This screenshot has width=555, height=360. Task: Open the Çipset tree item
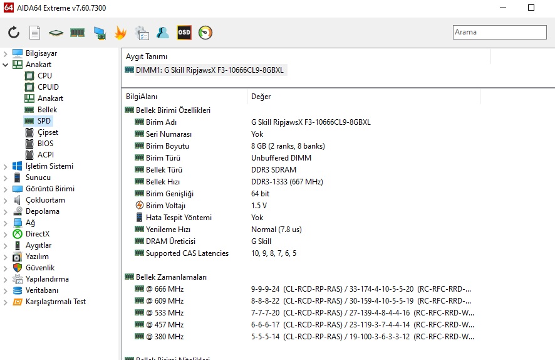pyautogui.click(x=48, y=132)
